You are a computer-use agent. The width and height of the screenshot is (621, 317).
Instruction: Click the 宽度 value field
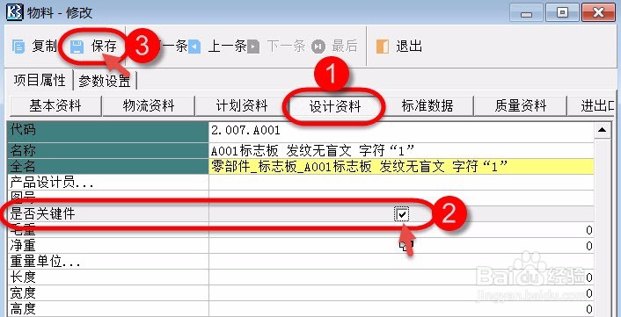(401, 293)
